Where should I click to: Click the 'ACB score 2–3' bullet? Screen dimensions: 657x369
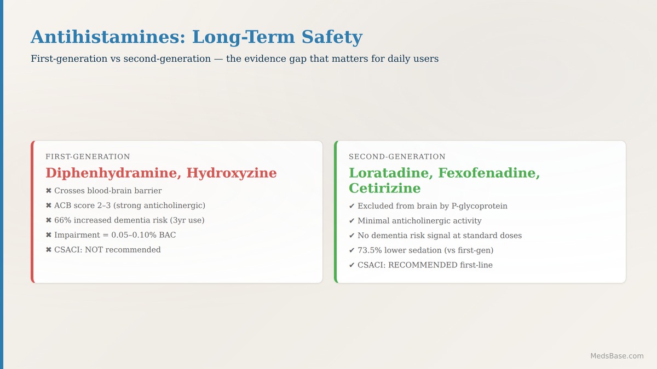click(x=125, y=206)
